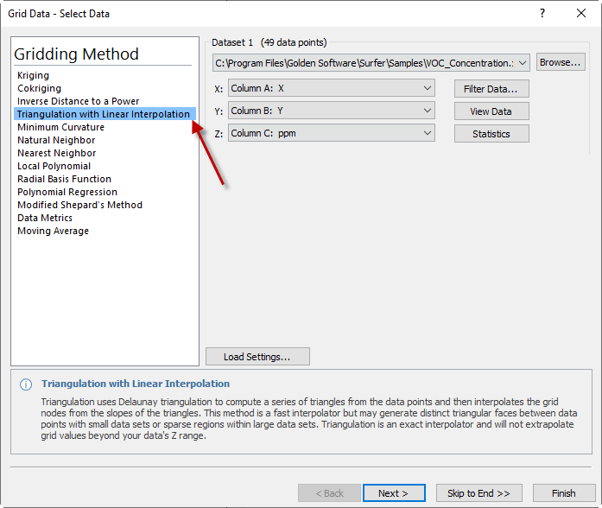This screenshot has width=602, height=508.
Task: Select Nearest Neighbor method
Action: pos(56,153)
